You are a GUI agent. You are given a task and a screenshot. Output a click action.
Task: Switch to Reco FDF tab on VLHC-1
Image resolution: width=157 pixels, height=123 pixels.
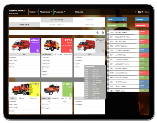tap(64, 98)
